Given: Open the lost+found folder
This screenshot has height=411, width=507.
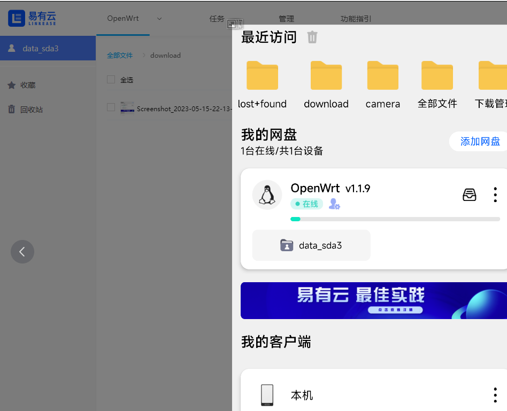Looking at the screenshot, I should pyautogui.click(x=262, y=76).
